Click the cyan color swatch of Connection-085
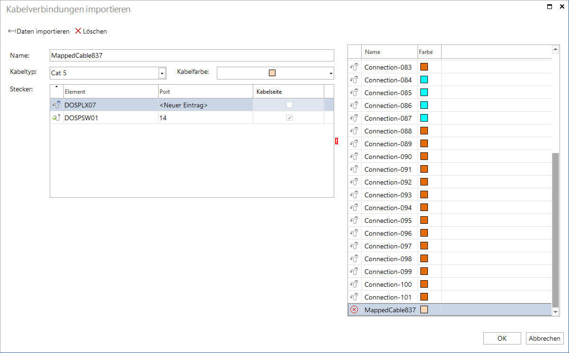569x353 pixels. pyautogui.click(x=424, y=93)
